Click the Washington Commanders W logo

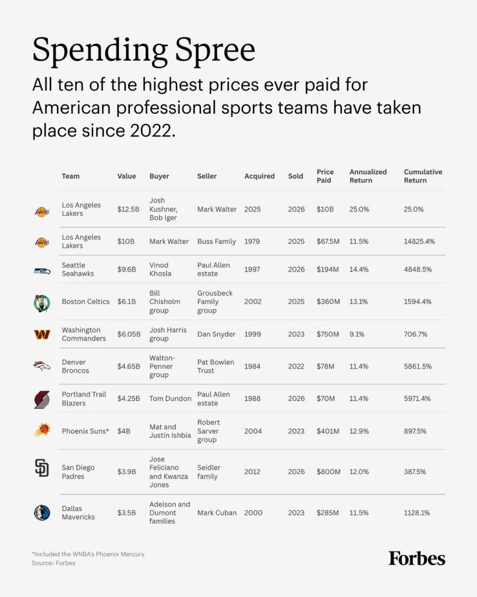[42, 334]
